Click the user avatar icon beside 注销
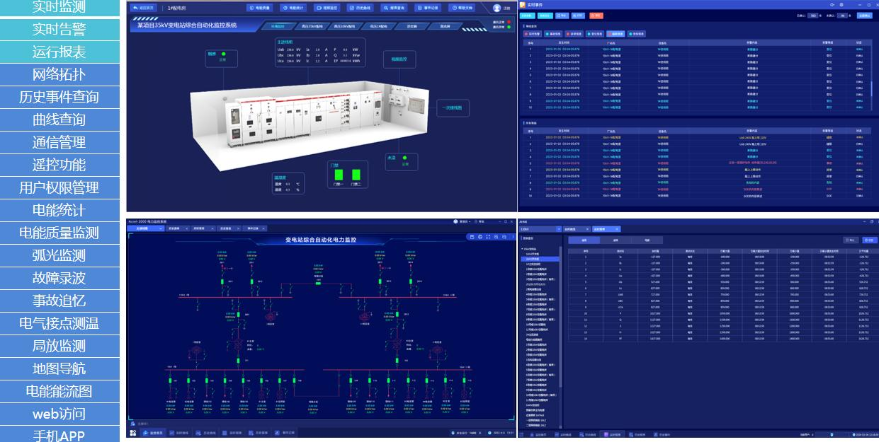 [x=497, y=8]
